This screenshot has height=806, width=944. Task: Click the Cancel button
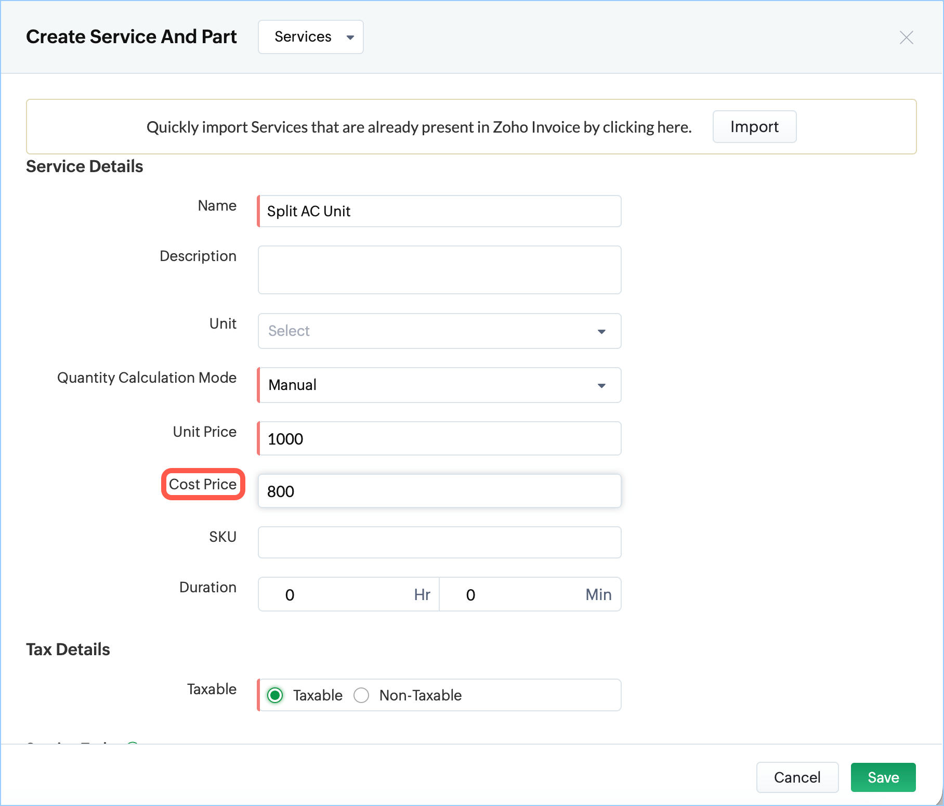797,777
